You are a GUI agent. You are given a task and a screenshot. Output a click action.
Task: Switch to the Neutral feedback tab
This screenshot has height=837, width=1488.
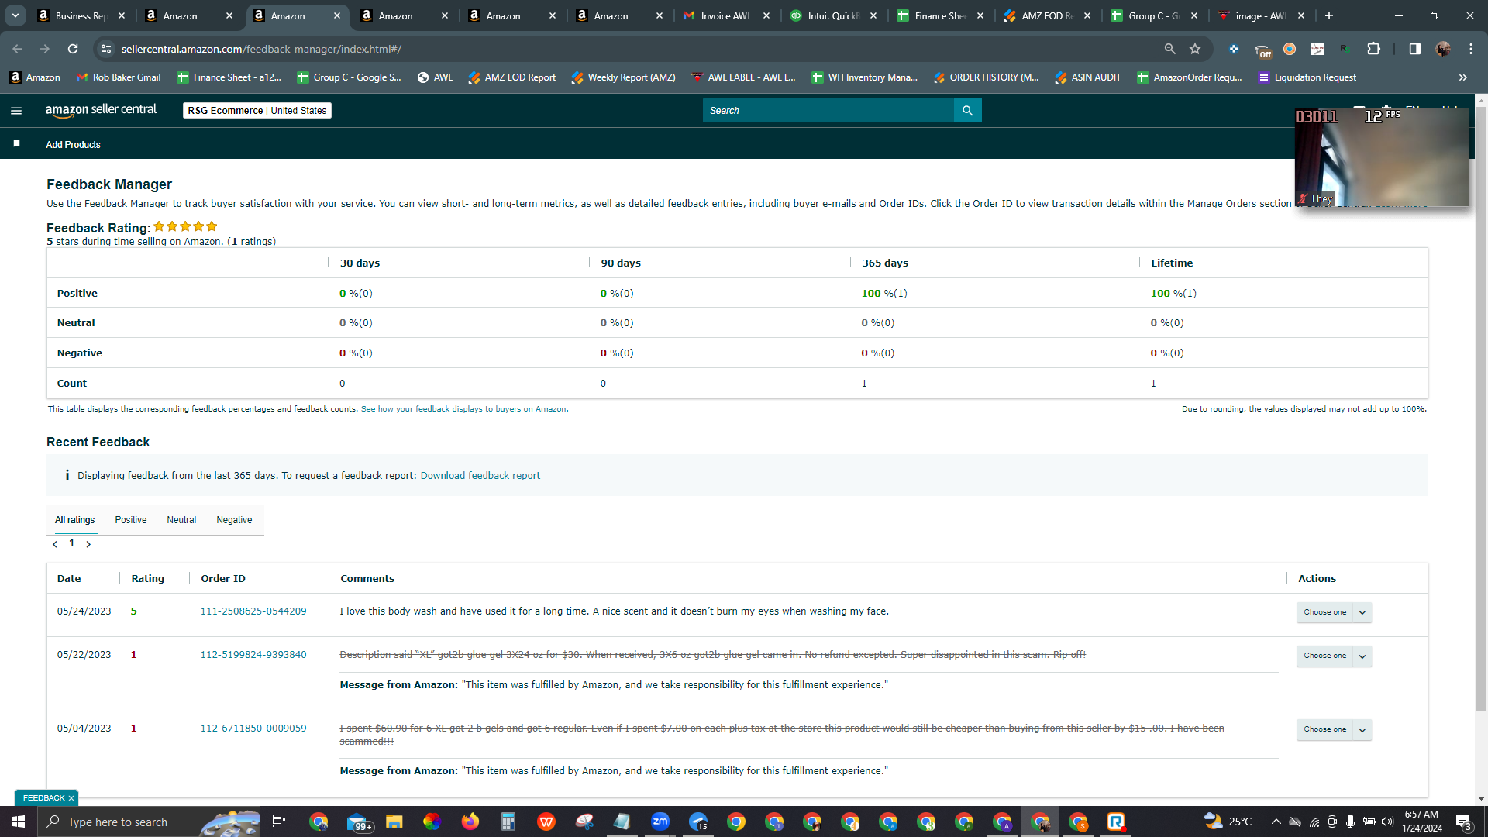click(x=181, y=520)
